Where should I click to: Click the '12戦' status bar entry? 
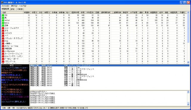4,108
